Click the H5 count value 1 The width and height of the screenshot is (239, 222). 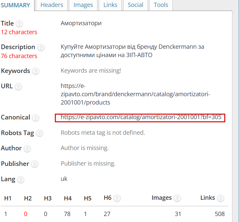click(86, 214)
